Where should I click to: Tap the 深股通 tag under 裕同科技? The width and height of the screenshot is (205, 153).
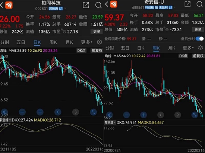click(53, 9)
